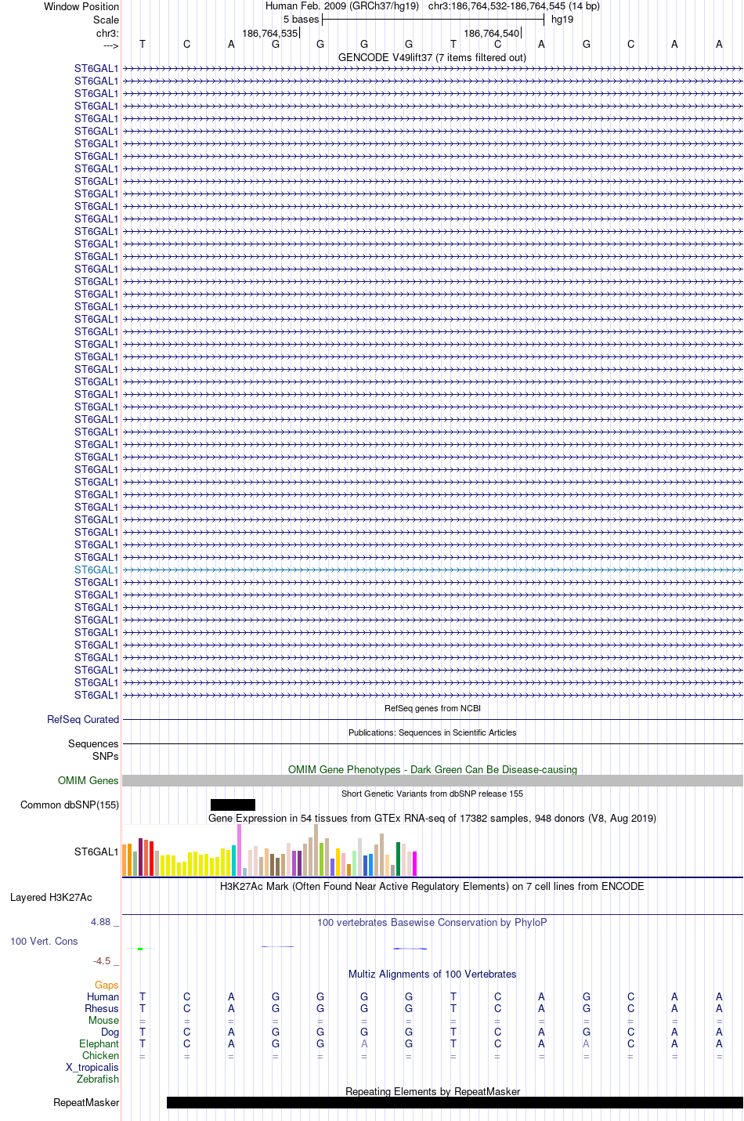Click the tall violet bar in GTEx chart
Image resolution: width=744 pixels, height=1121 pixels.
(240, 850)
